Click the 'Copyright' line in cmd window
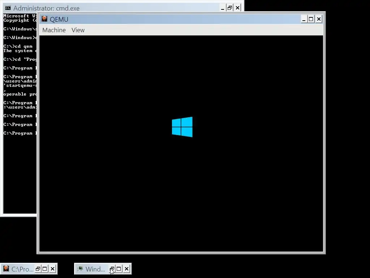This screenshot has height=278, width=370. tap(20, 20)
